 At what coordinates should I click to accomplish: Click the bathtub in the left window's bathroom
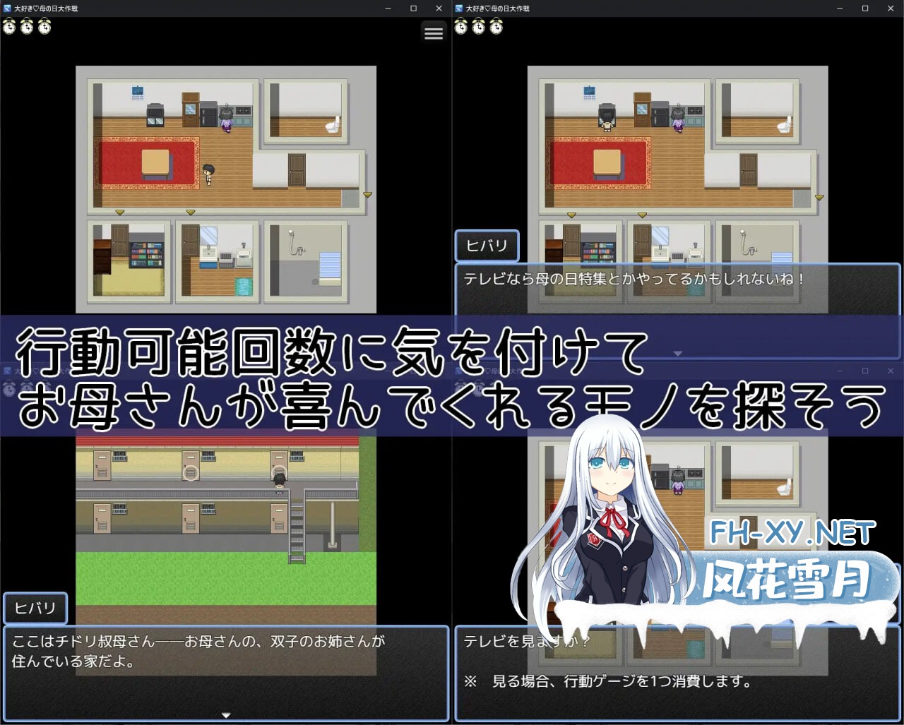click(x=331, y=268)
